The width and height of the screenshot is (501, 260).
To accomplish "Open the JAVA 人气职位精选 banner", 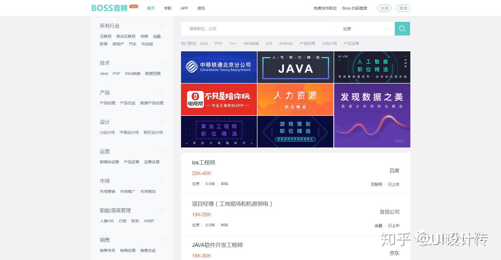I will tap(295, 67).
